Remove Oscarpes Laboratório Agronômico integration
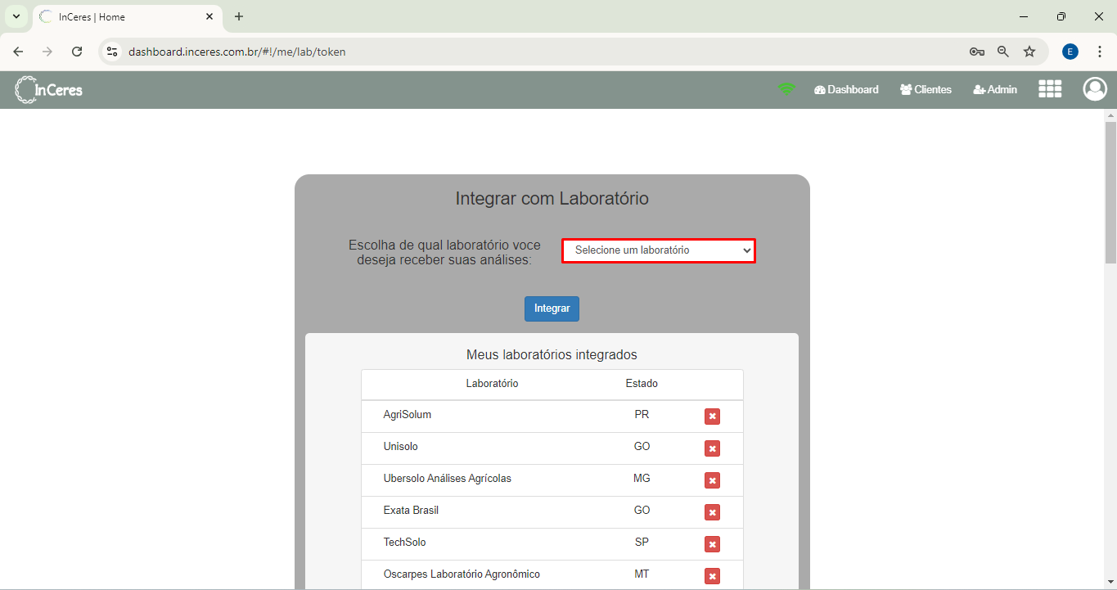The width and height of the screenshot is (1117, 590). pos(712,576)
